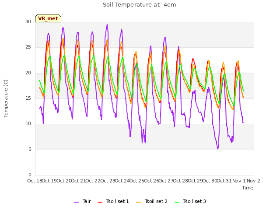Click the 'Oct 18' x-axis tick label
Viewport: 280px width, 210px height.
[35, 181]
